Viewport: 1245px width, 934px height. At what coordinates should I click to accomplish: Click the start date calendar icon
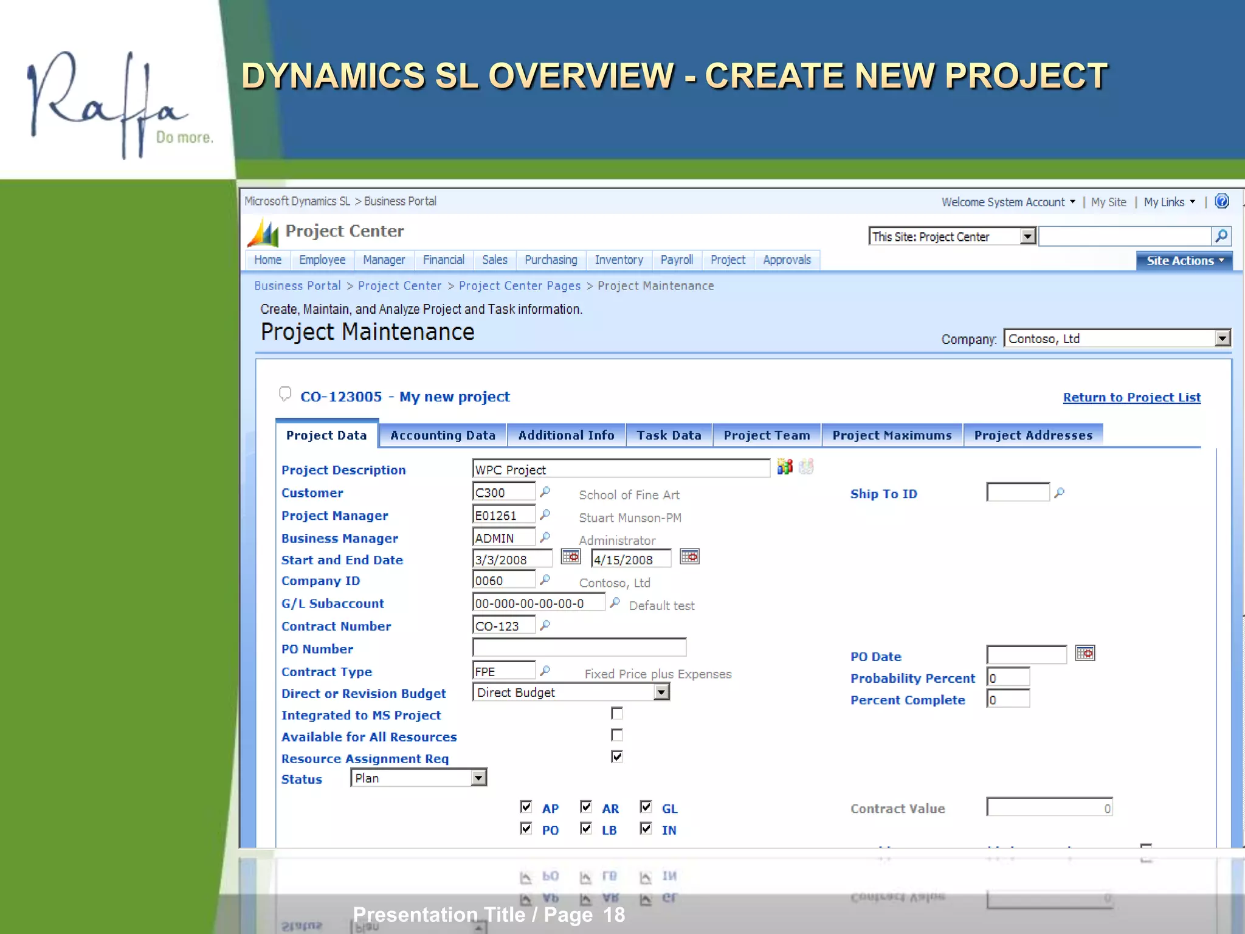pos(570,557)
